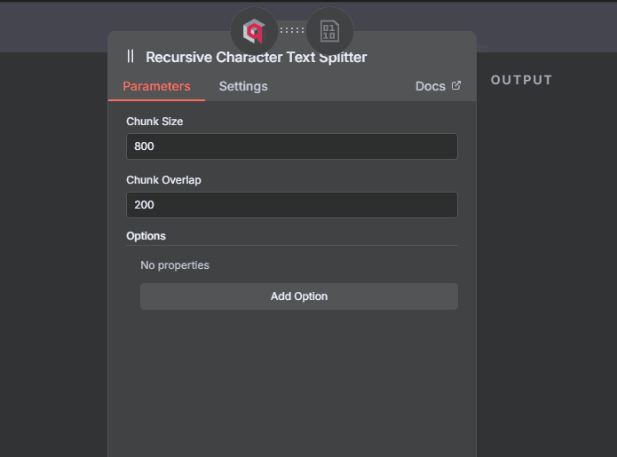617x457 pixels.
Task: Click the Qdrant vector store node icon
Action: pyautogui.click(x=254, y=31)
